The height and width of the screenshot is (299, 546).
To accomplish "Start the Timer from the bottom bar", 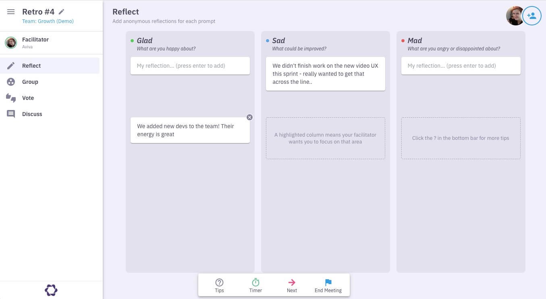I will [x=255, y=285].
